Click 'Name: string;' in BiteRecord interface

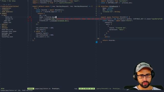(x=108, y=8)
